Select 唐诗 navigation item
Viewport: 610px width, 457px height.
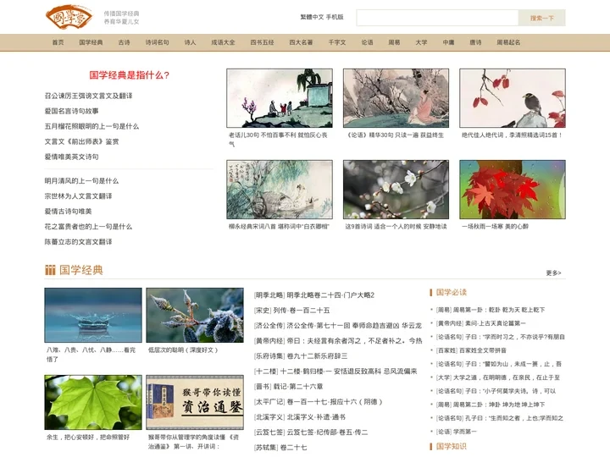click(475, 42)
